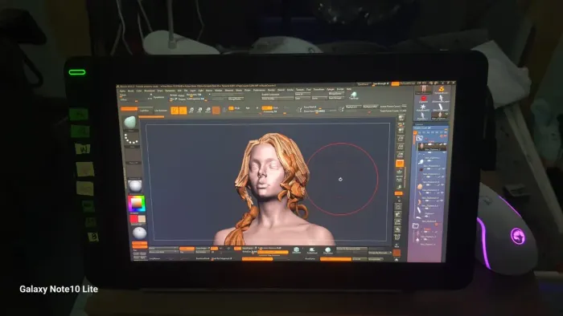This screenshot has width=563, height=316.
Task: Open the material sphere selector
Action: click(x=134, y=186)
